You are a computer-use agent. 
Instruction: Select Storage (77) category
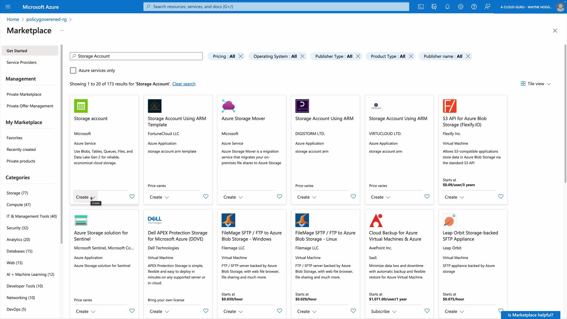click(17, 193)
